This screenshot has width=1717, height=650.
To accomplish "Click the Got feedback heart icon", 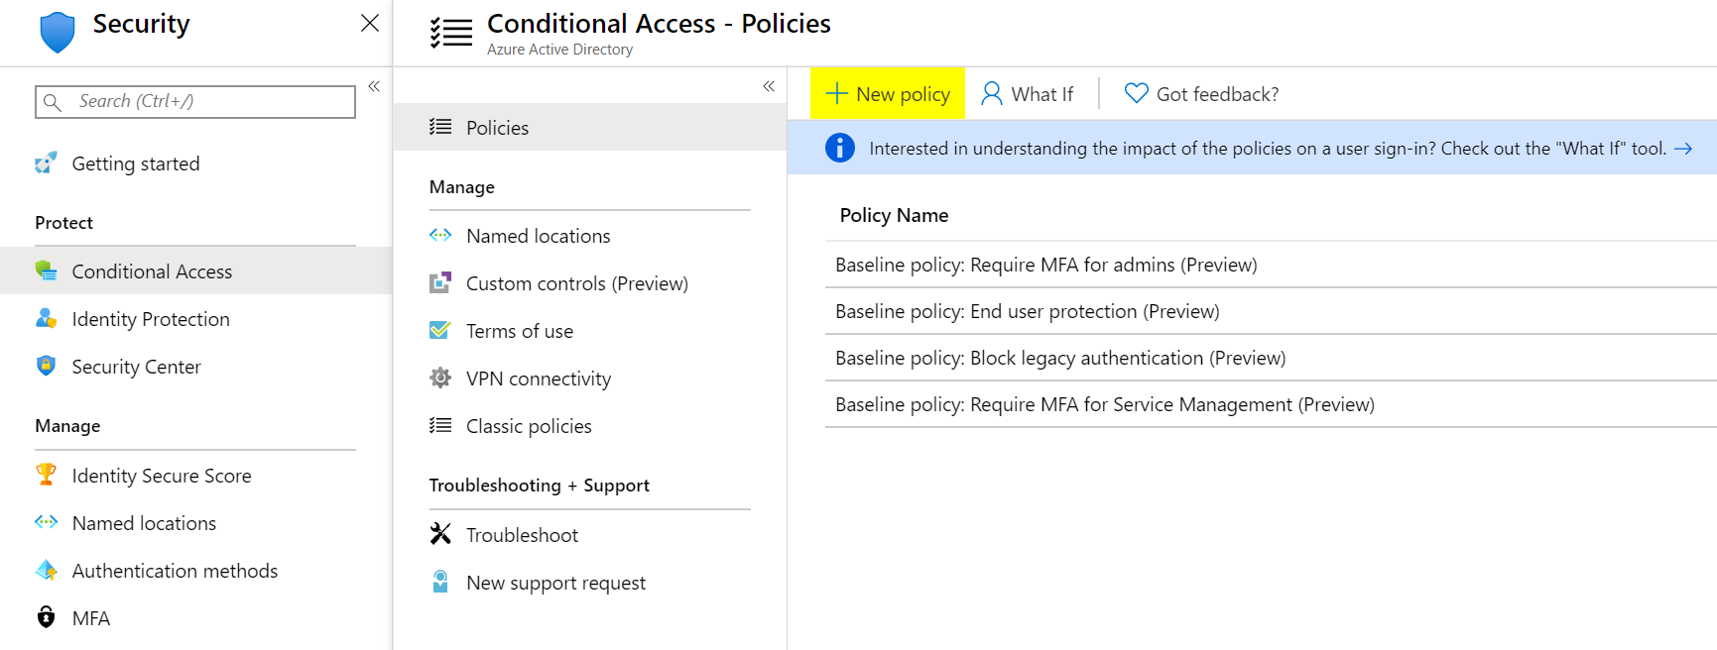I will [x=1136, y=94].
